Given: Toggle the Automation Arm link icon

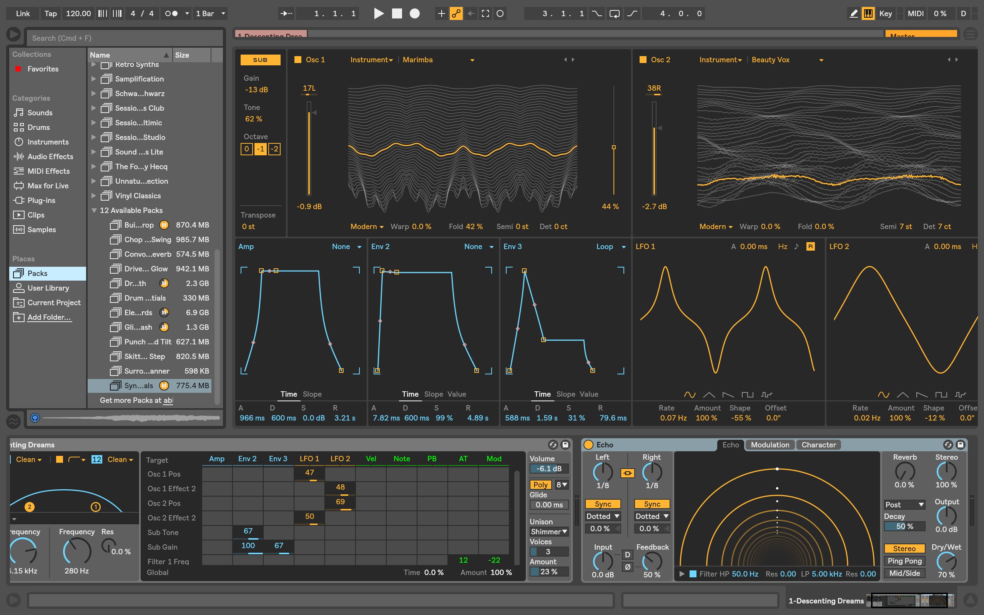Looking at the screenshot, I should [456, 13].
